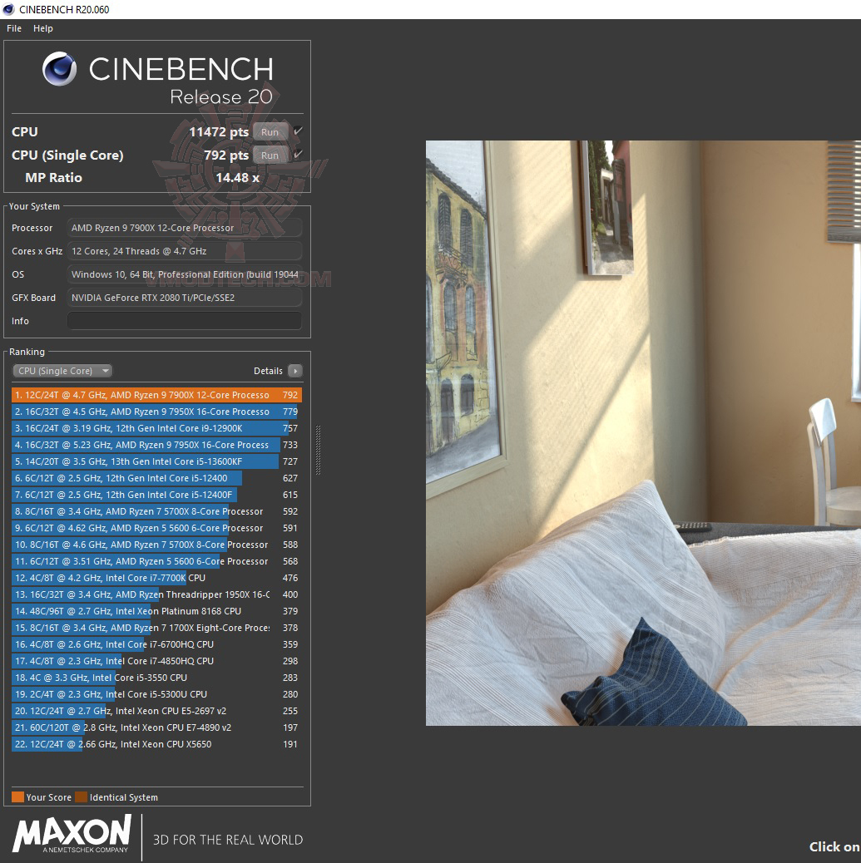This screenshot has height=863, width=861.
Task: Run the CPU multi-core benchmark
Action: point(270,132)
